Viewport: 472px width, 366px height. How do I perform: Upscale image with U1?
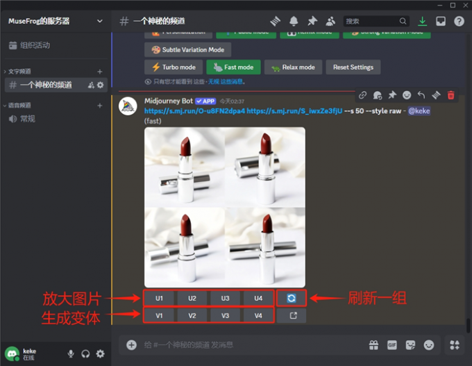pos(159,298)
